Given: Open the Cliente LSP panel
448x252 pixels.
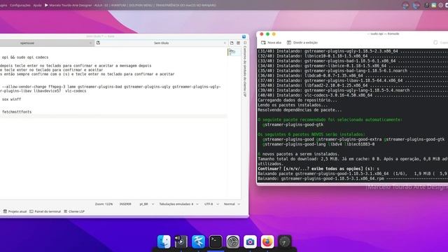Looking at the screenshot, I should [x=74, y=211].
